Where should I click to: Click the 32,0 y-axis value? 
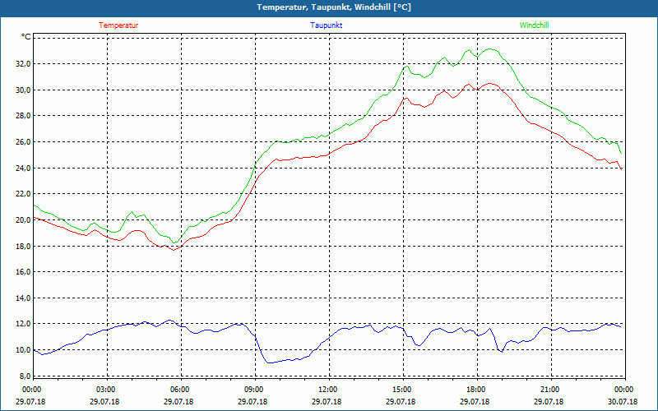click(x=23, y=64)
